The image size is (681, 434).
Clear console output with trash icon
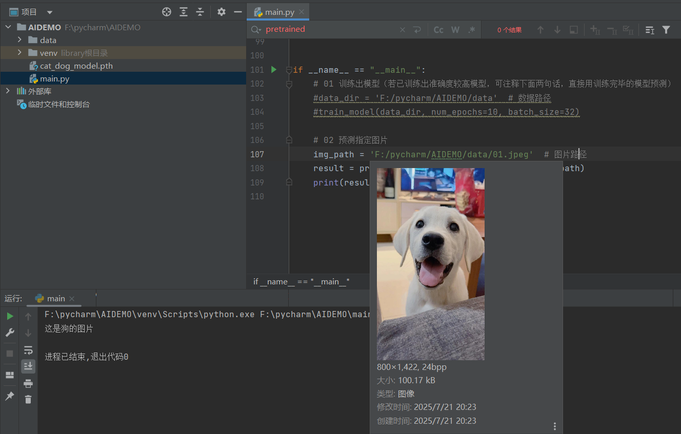pyautogui.click(x=28, y=399)
